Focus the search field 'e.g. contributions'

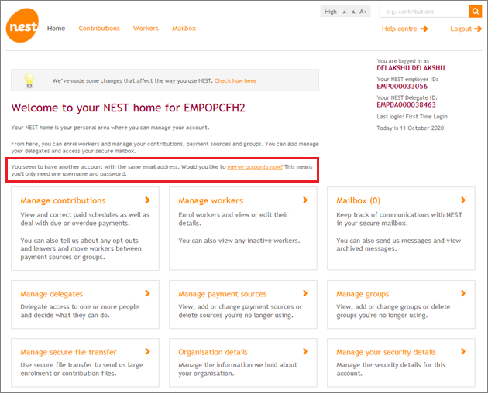point(424,12)
